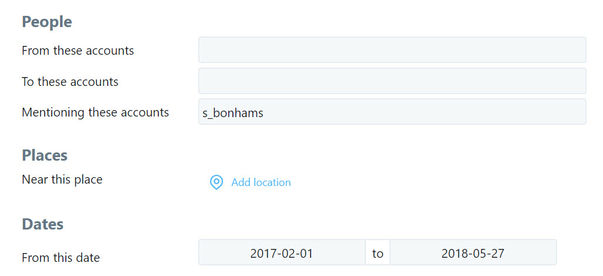This screenshot has height=276, width=603.
Task: Select the Places section heading
Action: [x=45, y=155]
